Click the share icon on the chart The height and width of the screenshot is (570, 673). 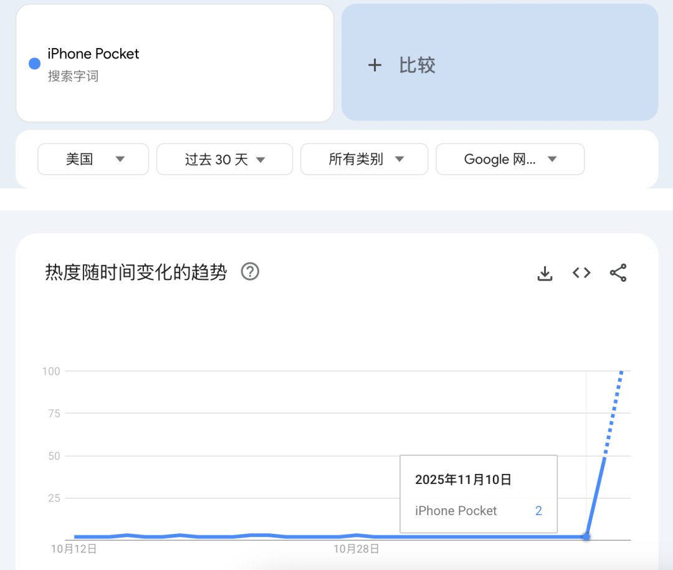618,273
